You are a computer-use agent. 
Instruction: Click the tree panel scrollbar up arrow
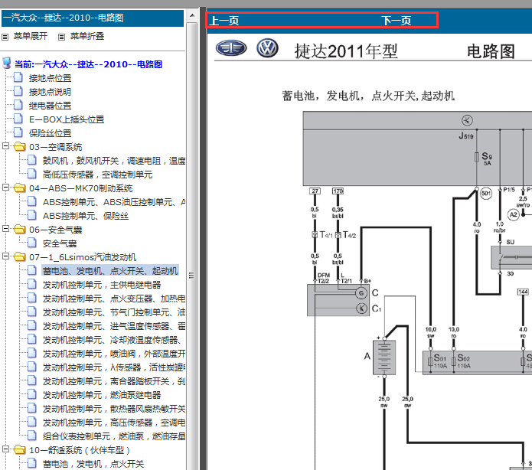(x=192, y=15)
